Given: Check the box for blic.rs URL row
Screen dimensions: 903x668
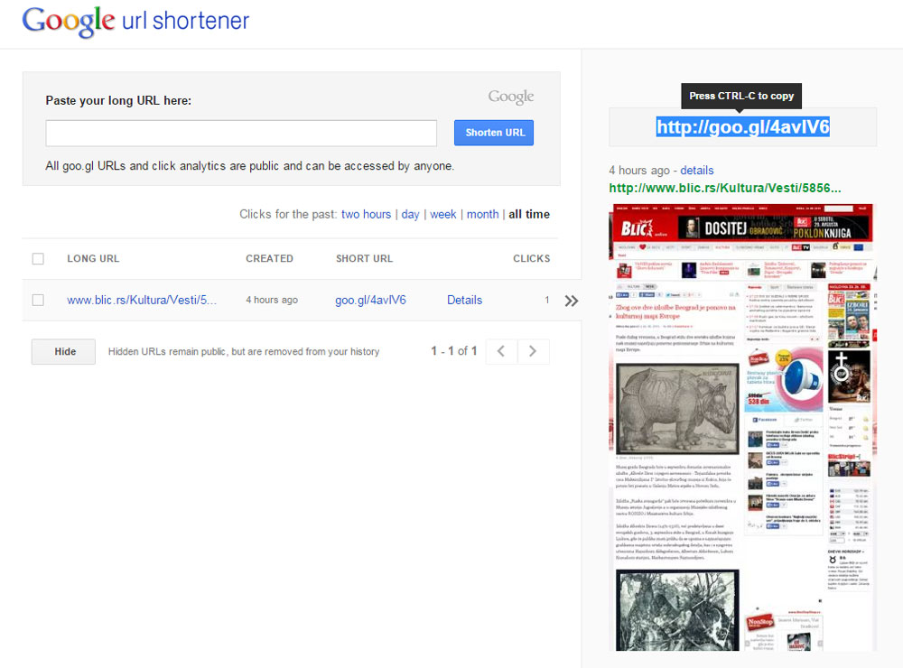Looking at the screenshot, I should click(x=38, y=300).
